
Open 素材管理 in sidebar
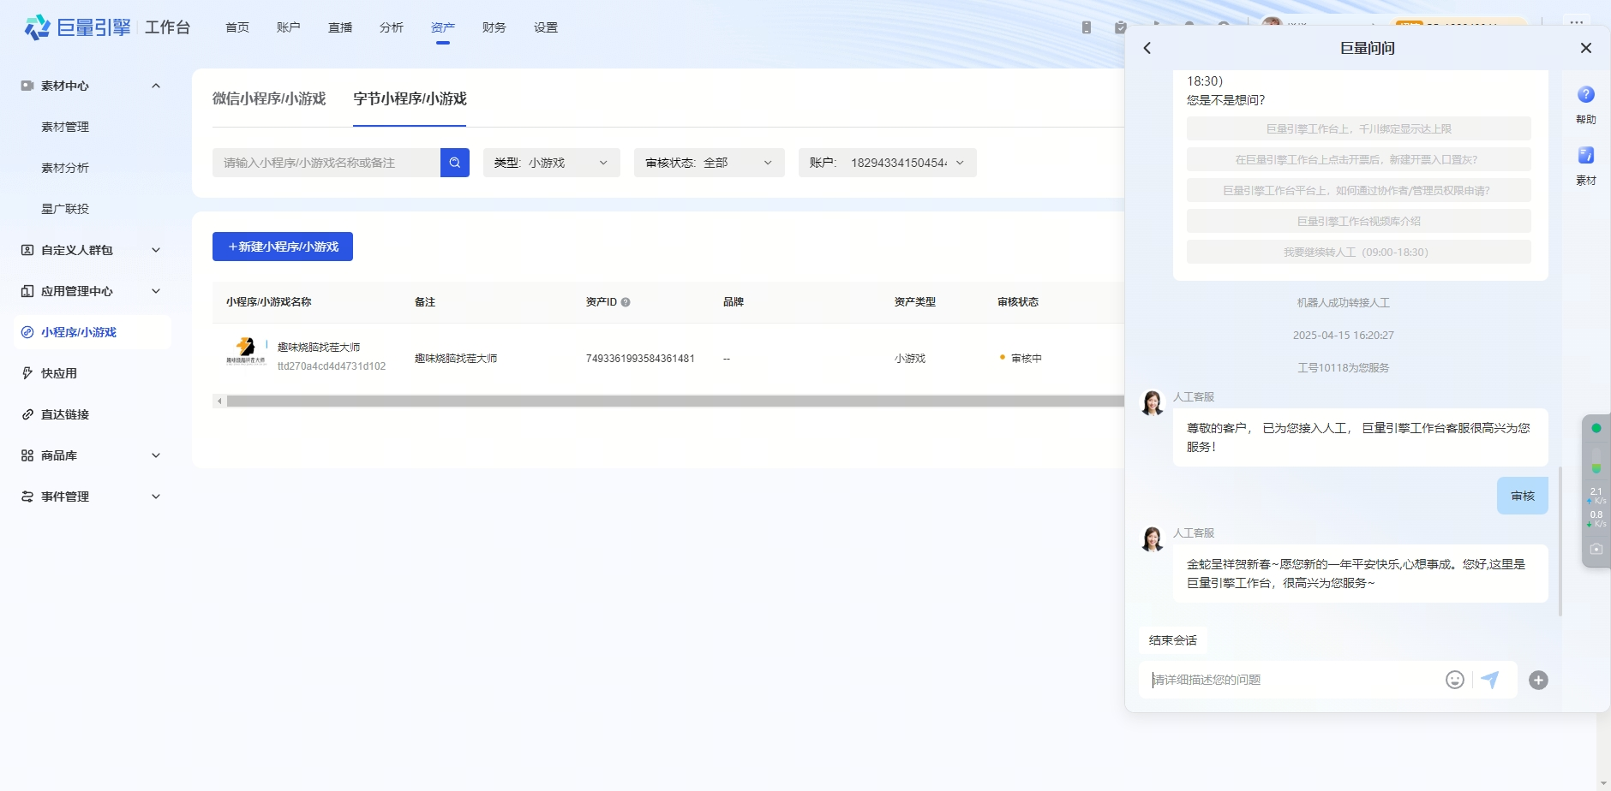tap(65, 127)
